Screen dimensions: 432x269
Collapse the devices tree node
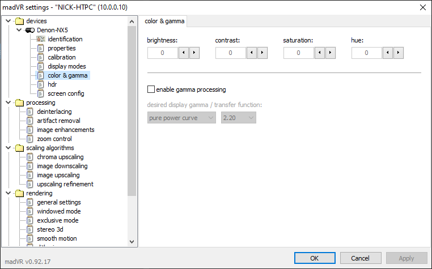7,21
